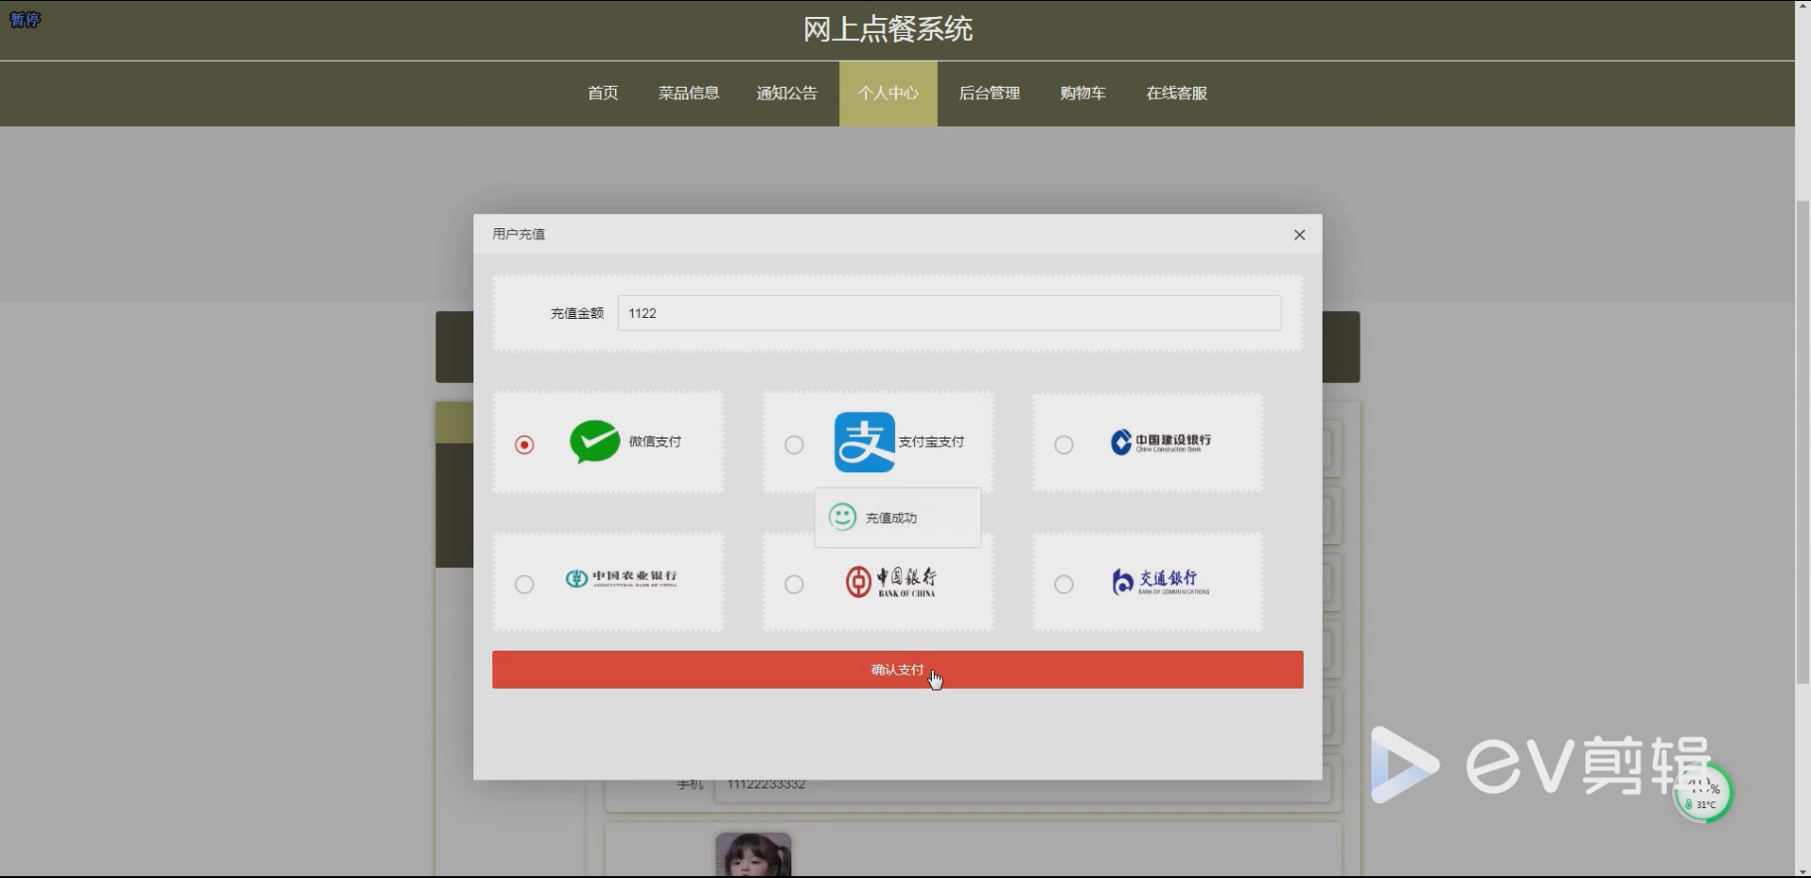Click the page vertical scrollbar thumb
The width and height of the screenshot is (1811, 878).
1802,443
